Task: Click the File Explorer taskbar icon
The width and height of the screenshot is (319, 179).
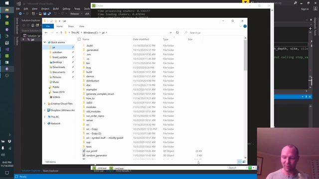Action: (x=7, y=10)
